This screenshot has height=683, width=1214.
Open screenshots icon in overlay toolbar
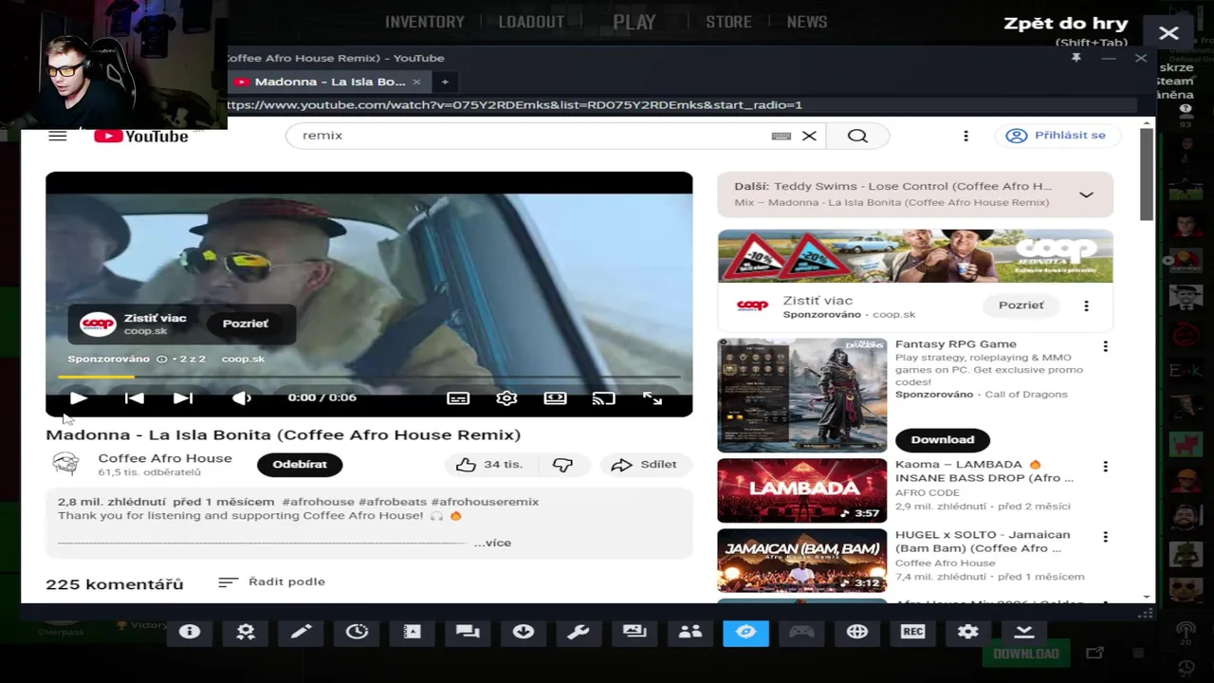tap(635, 632)
